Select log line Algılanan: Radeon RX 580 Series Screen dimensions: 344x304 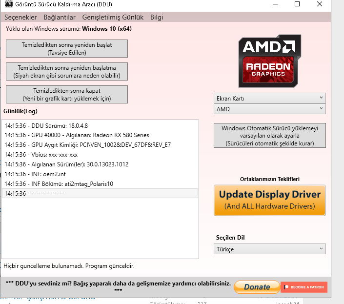click(100, 135)
